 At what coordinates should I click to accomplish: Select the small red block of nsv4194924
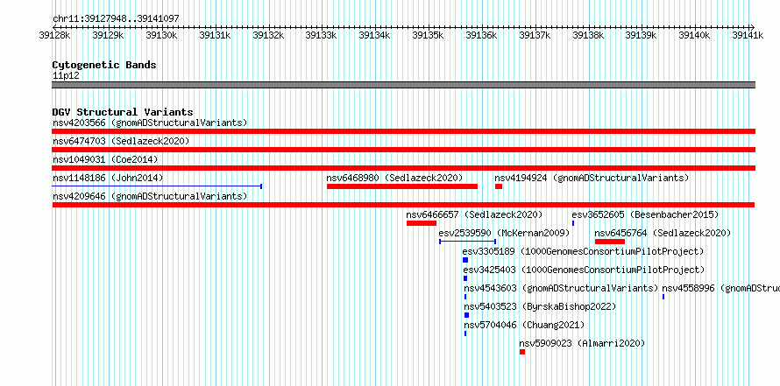[499, 186]
